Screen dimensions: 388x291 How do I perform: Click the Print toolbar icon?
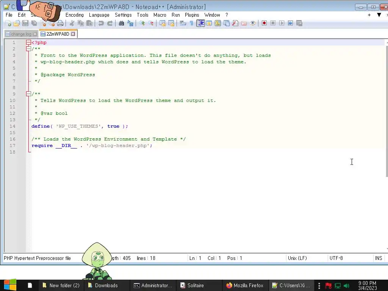[60, 23]
